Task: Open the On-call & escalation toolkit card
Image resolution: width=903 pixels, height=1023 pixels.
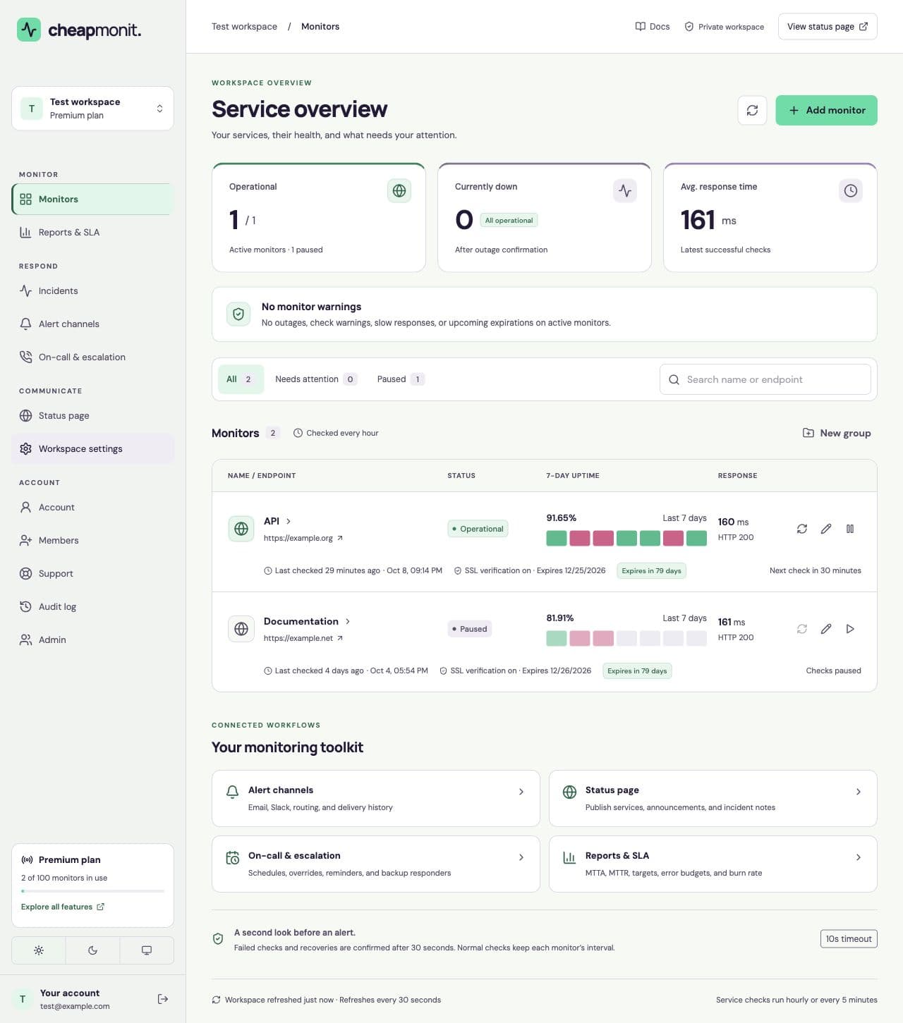Action: click(x=376, y=864)
